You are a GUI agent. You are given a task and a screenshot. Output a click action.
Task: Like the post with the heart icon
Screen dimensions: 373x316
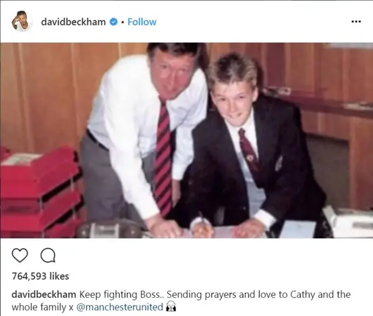(x=20, y=255)
